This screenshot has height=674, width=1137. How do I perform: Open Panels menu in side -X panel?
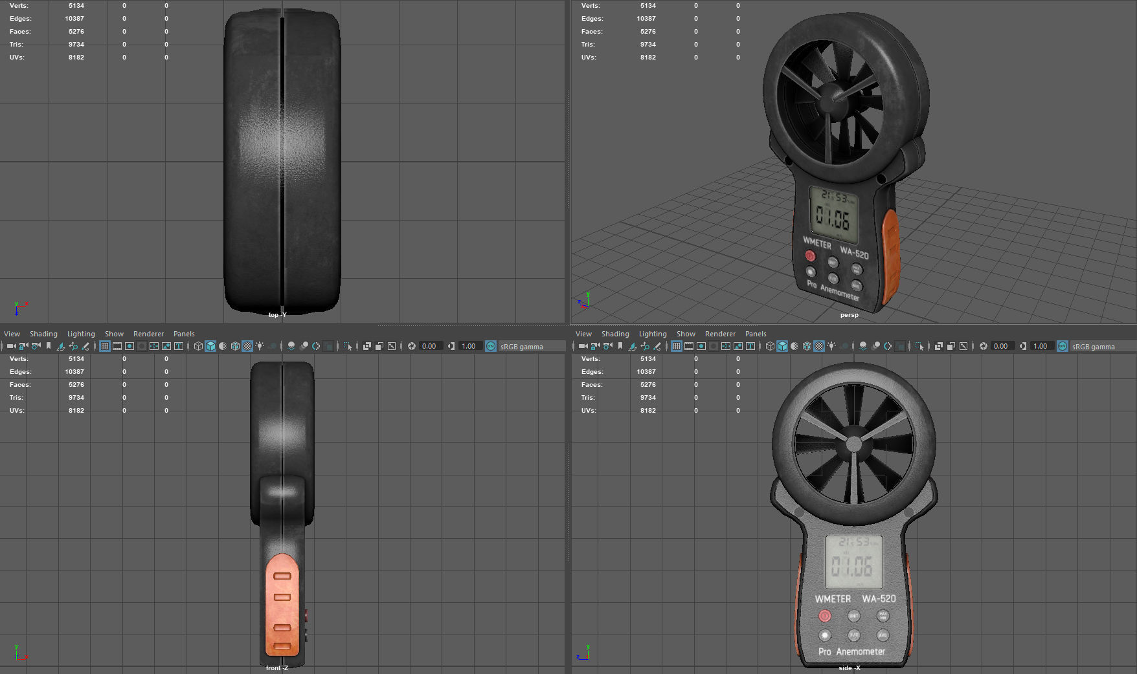click(756, 334)
